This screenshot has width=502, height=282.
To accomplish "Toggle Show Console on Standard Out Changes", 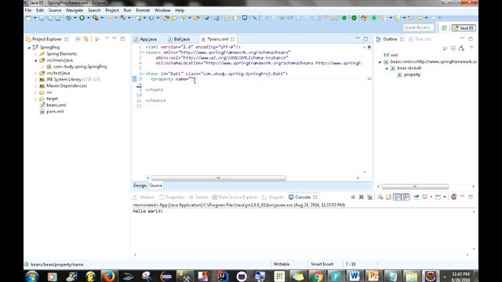I will (397, 197).
